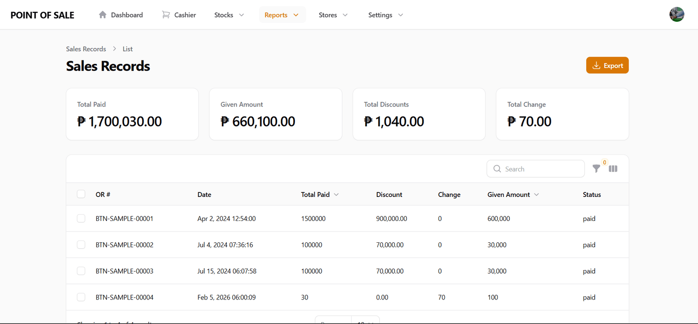
Task: Click date Apr 2, 2024 12:54:00
Action: click(226, 218)
